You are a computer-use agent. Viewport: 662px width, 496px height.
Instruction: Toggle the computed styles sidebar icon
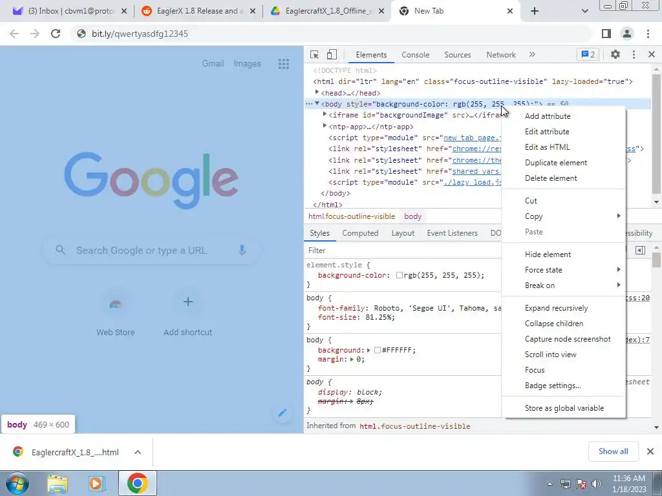click(x=641, y=250)
